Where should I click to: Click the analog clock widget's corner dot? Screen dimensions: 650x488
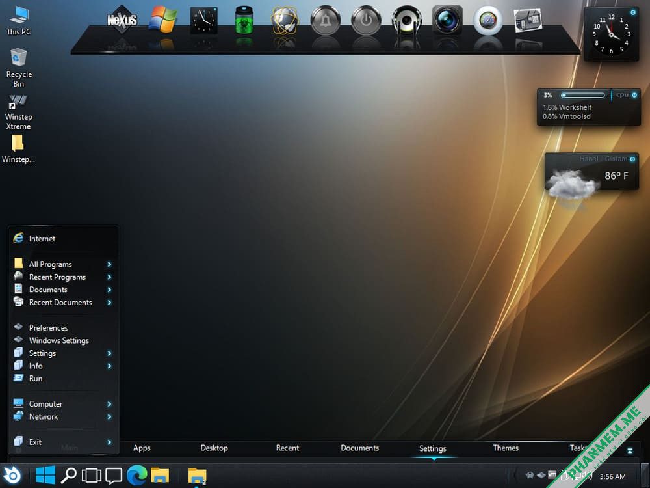click(x=633, y=12)
